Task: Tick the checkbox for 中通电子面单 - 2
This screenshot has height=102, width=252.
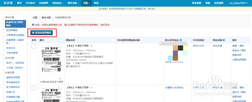Action: tap(34, 46)
